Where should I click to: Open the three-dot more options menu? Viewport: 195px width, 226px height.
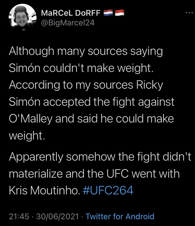click(189, 13)
